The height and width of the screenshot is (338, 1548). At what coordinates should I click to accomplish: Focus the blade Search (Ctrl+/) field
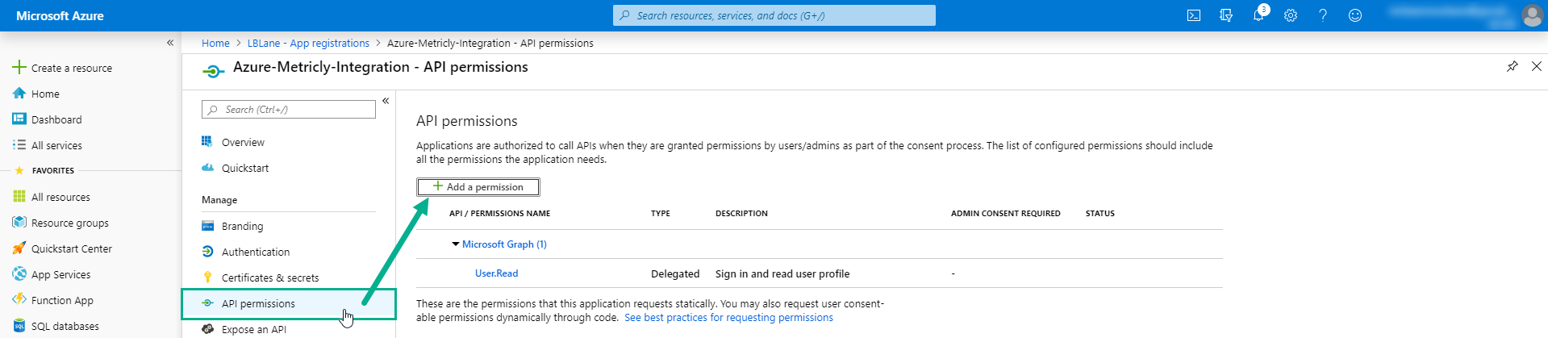[289, 110]
